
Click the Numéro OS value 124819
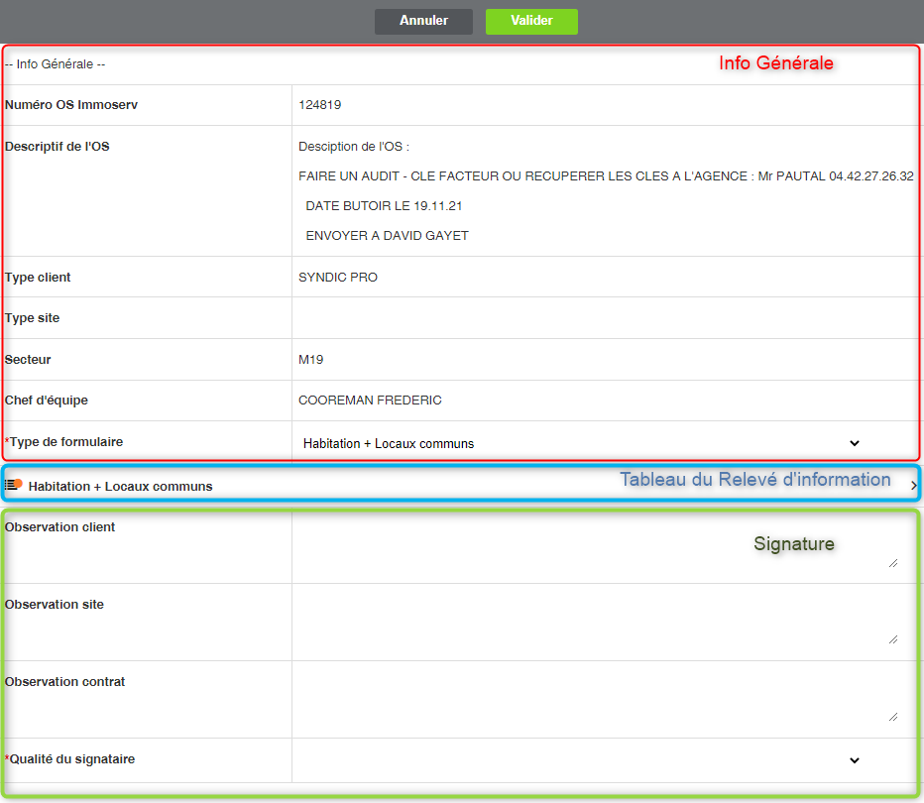(319, 105)
